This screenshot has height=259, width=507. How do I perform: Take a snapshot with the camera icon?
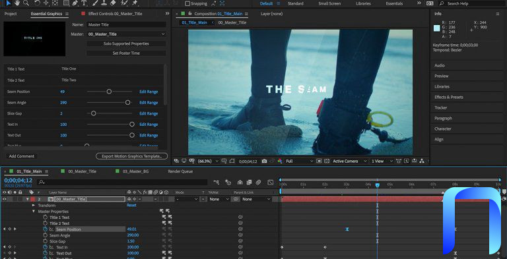[x=264, y=161]
